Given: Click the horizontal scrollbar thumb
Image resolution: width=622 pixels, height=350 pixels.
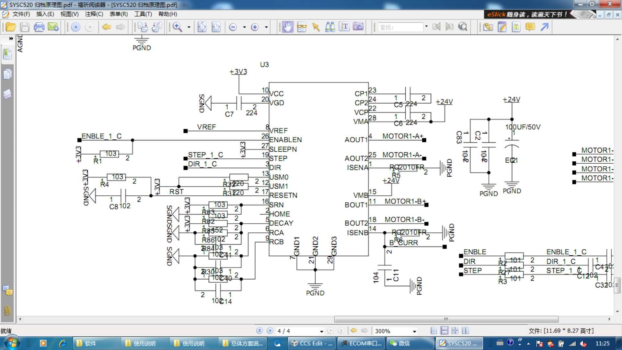Looking at the screenshot, I should click(x=446, y=319).
